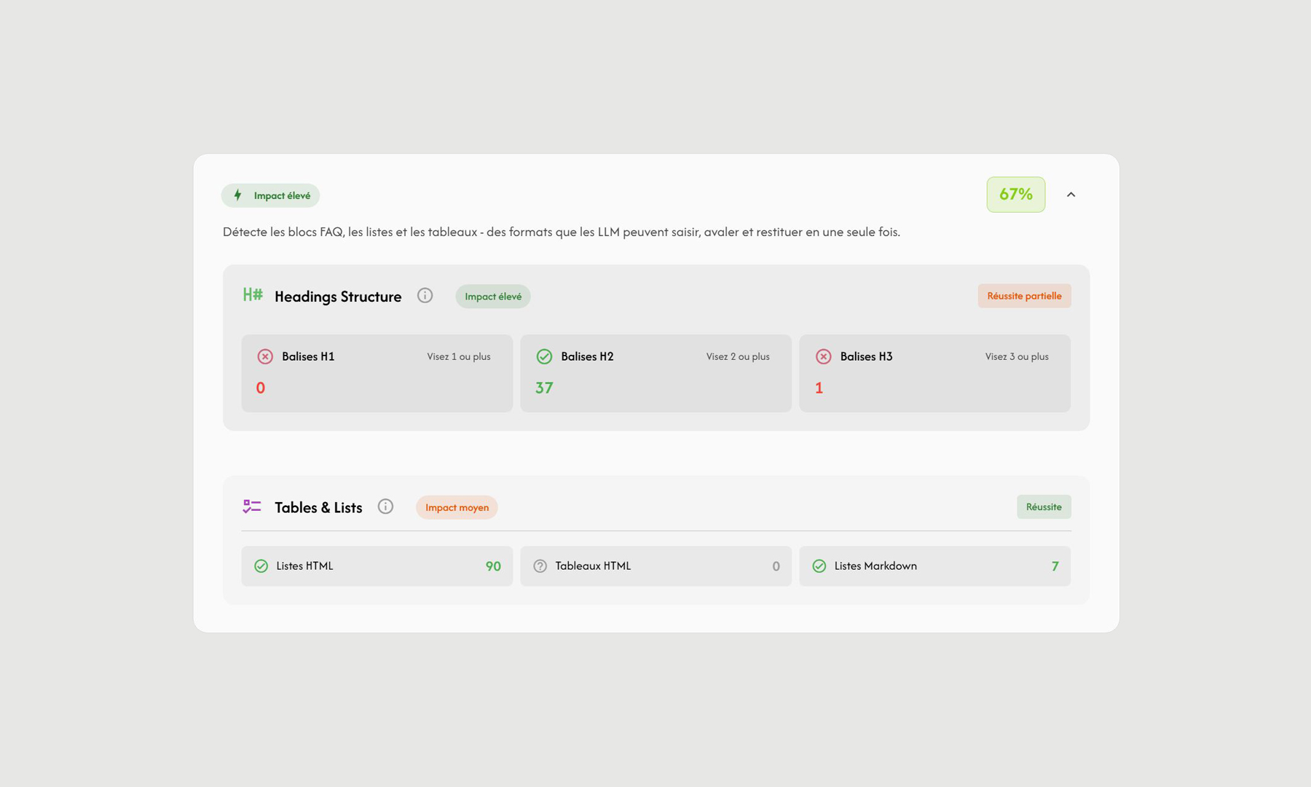Click the question mark icon for Tableaux HTML

540,566
